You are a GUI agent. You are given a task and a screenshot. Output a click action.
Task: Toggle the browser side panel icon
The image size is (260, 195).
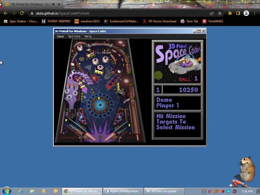(x=238, y=13)
